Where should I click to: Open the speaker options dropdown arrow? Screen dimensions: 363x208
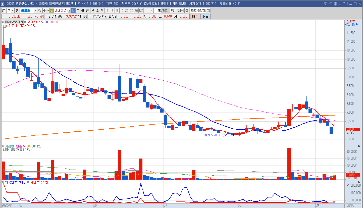[48, 11]
